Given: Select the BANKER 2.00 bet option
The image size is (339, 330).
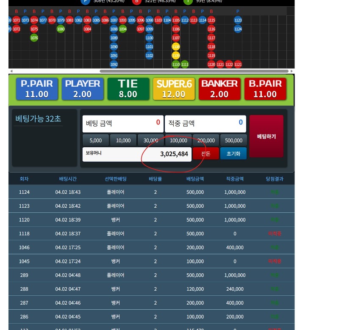Looking at the screenshot, I should tap(220, 89).
